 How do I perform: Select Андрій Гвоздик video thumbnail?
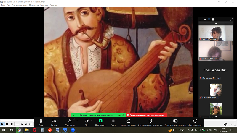pos(216,33)
